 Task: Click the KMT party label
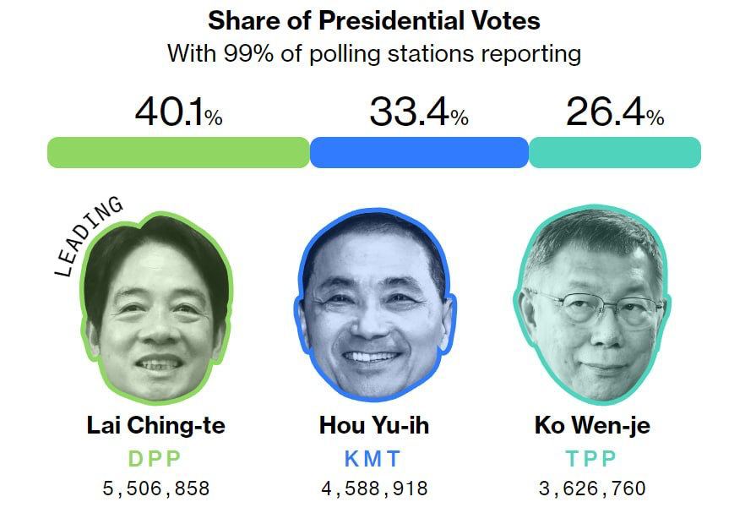tap(373, 459)
